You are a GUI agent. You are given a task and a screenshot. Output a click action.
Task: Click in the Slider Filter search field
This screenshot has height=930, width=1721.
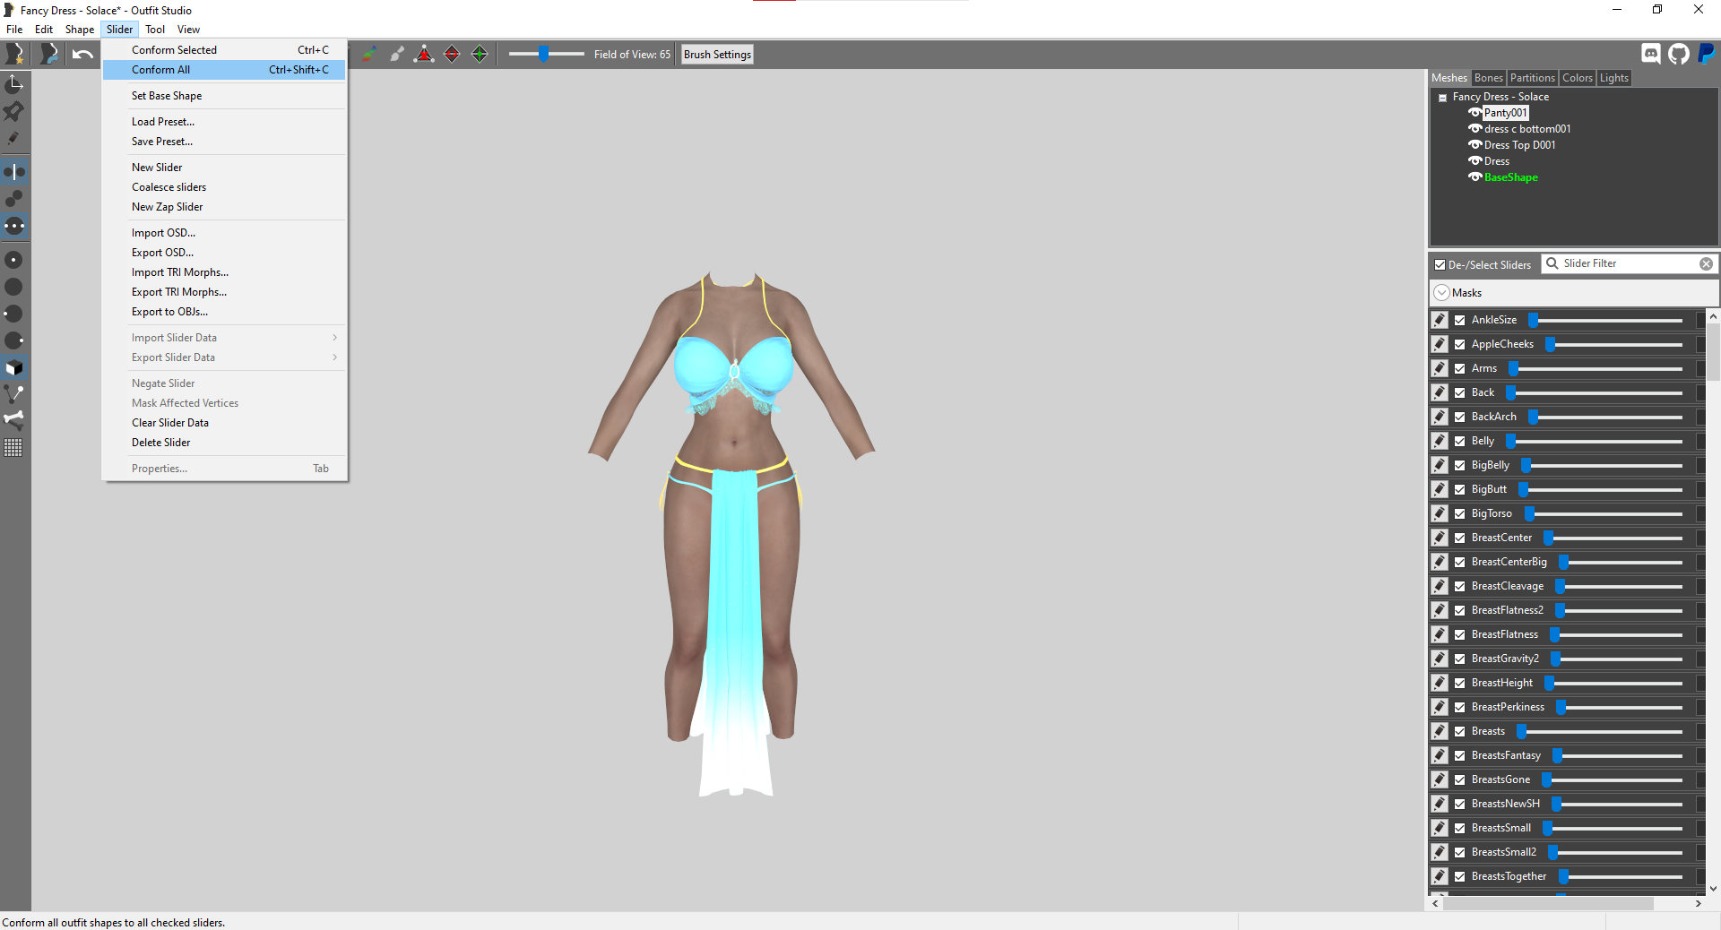[1630, 264]
